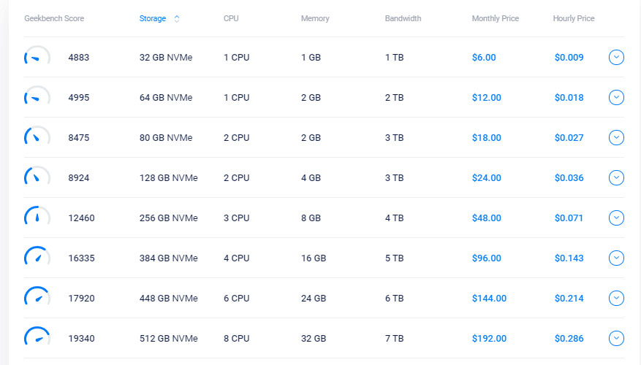The height and width of the screenshot is (365, 641).
Task: Click the 448 GB NVMe storage cell
Action: 168,299
